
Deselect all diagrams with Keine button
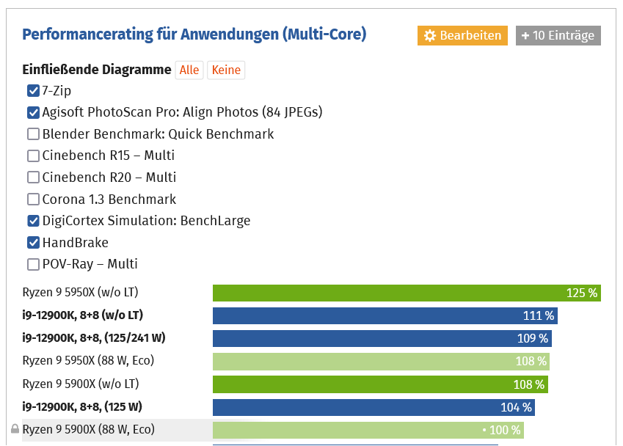coord(226,70)
